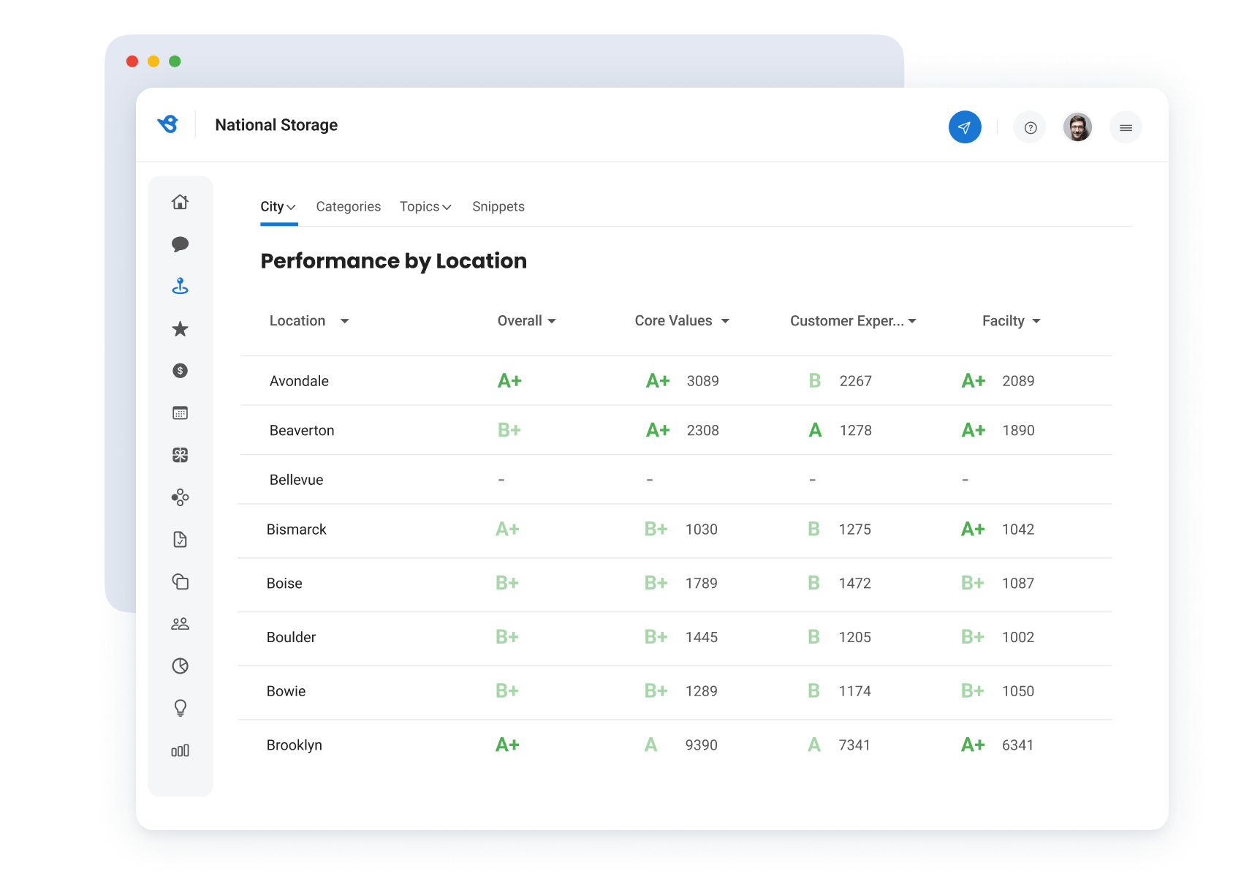Sort by the Location column header

click(x=309, y=321)
